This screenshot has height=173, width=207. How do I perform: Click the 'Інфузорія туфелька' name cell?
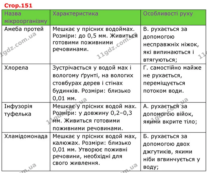tap(26, 117)
